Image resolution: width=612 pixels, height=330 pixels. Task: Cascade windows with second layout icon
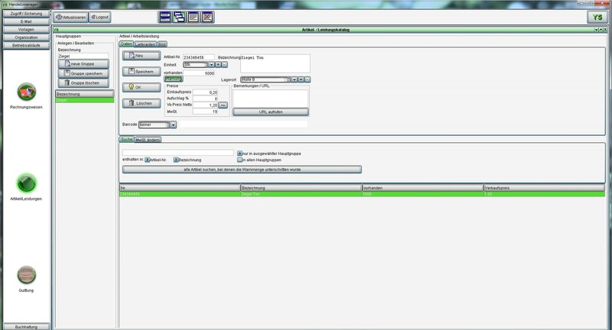179,17
